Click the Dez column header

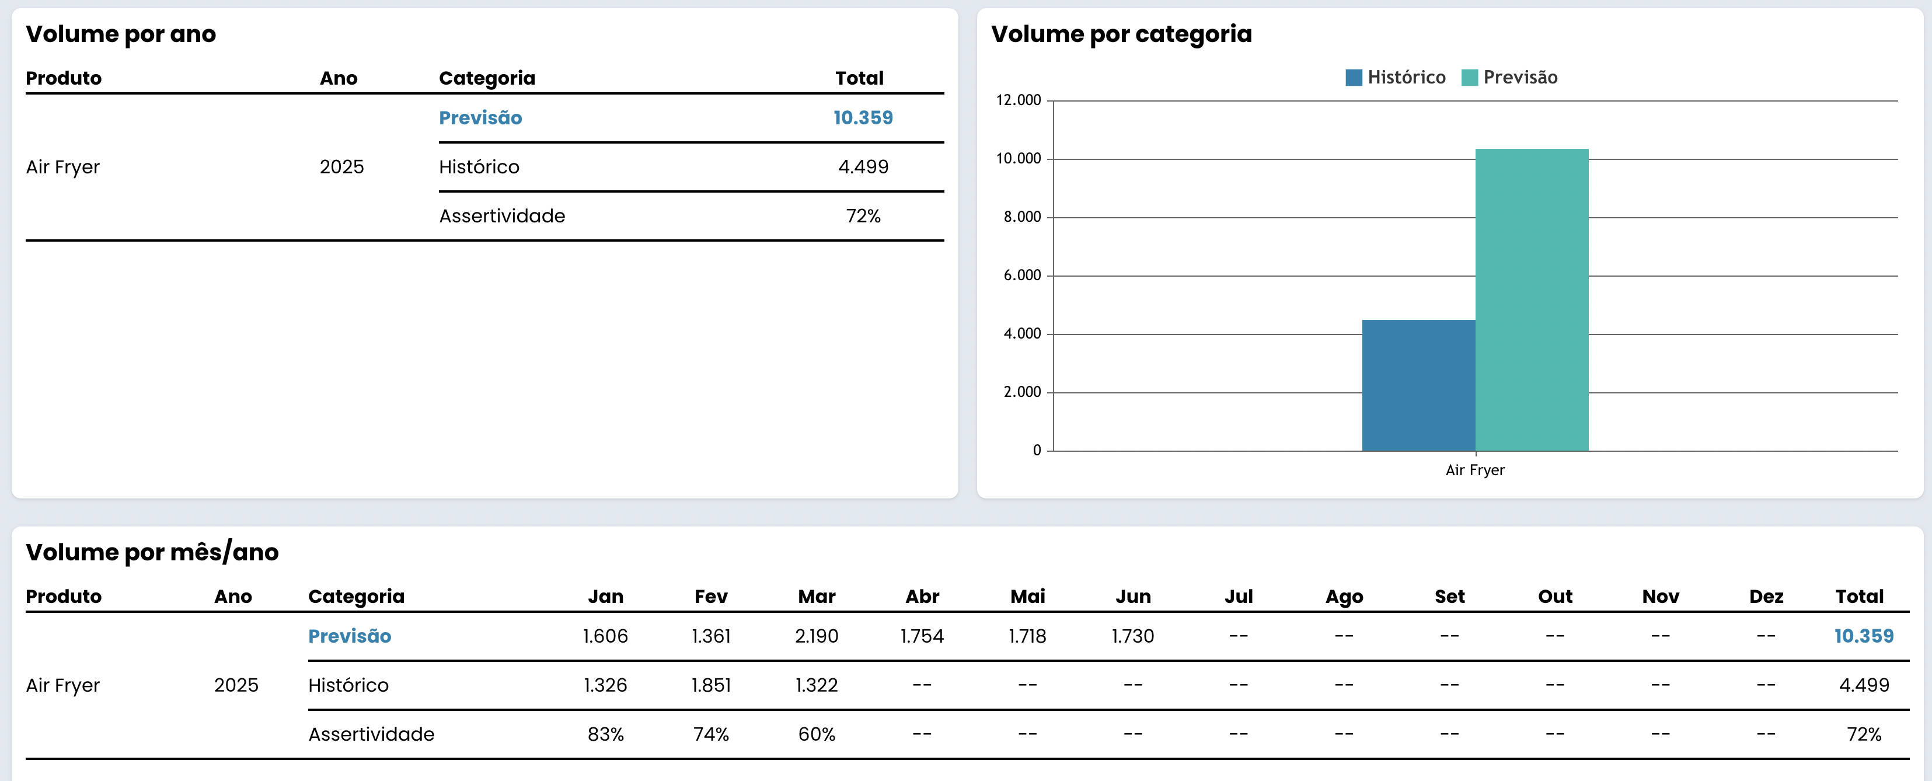(x=1766, y=597)
